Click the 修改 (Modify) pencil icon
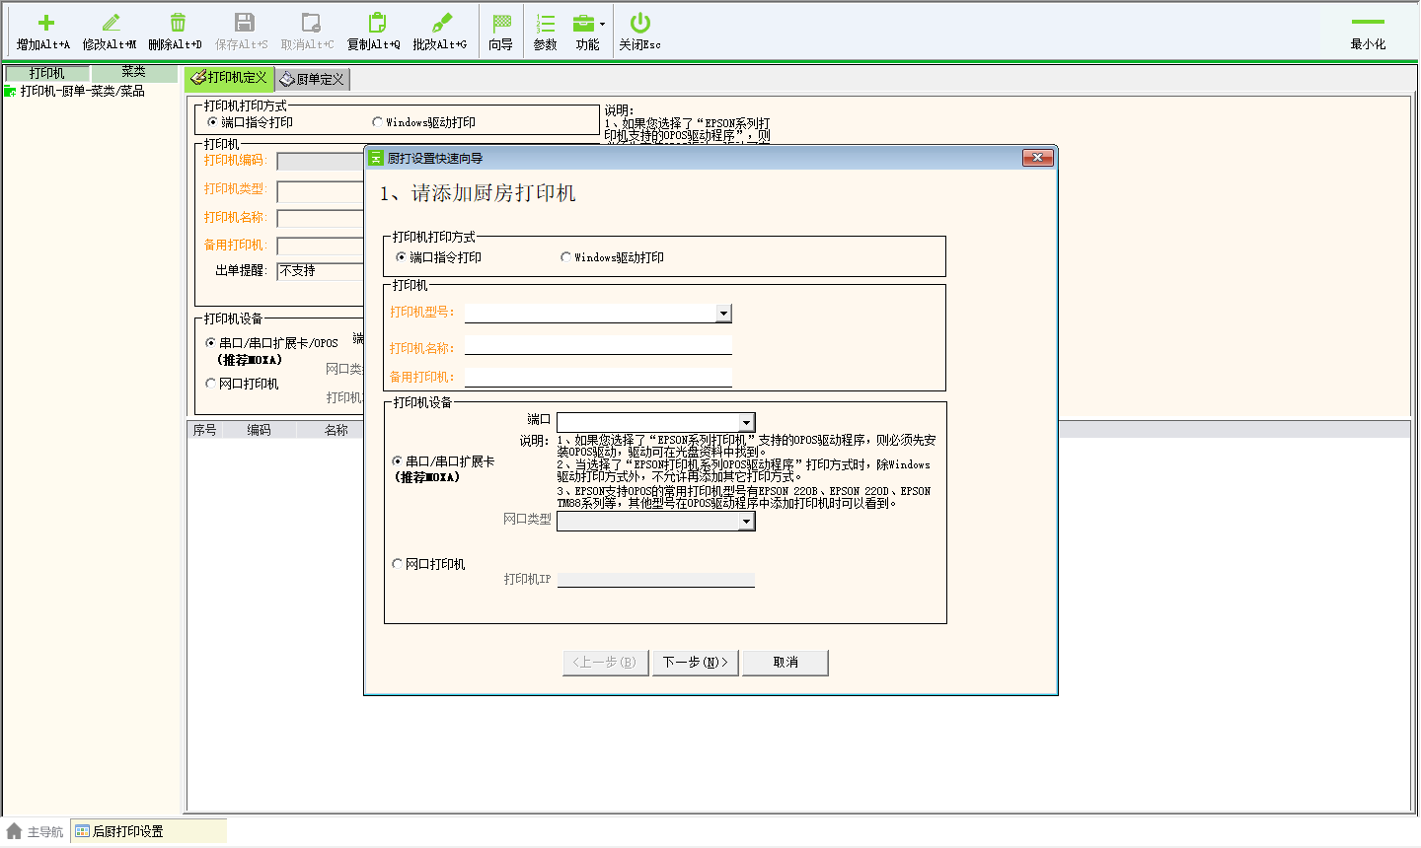Screen dimensions: 1421x848 click(x=112, y=23)
